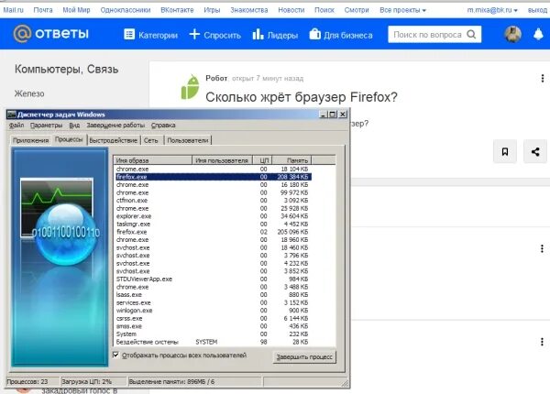Select highlighted firefox.exe 208 384 КБ row
The height and width of the screenshot is (394, 550).
point(214,177)
